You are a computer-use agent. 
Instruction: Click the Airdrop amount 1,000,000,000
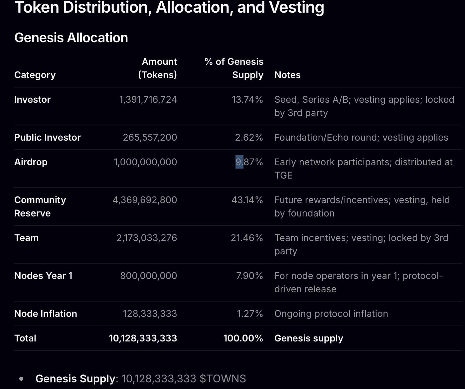[145, 162]
